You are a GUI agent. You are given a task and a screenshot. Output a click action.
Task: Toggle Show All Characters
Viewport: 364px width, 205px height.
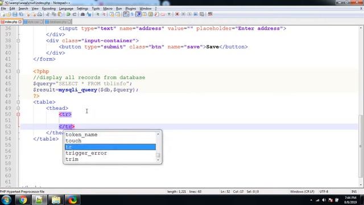(x=132, y=14)
